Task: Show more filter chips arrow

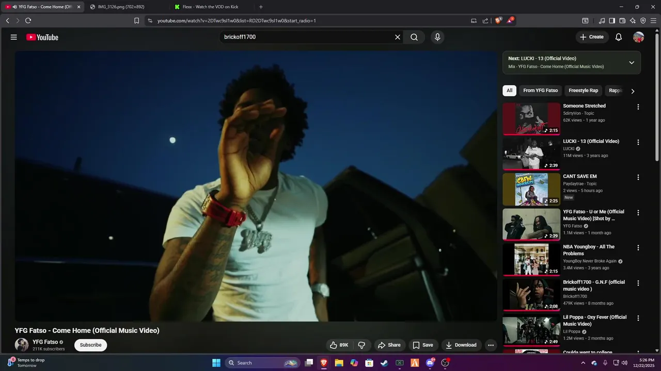Action: pos(633,91)
